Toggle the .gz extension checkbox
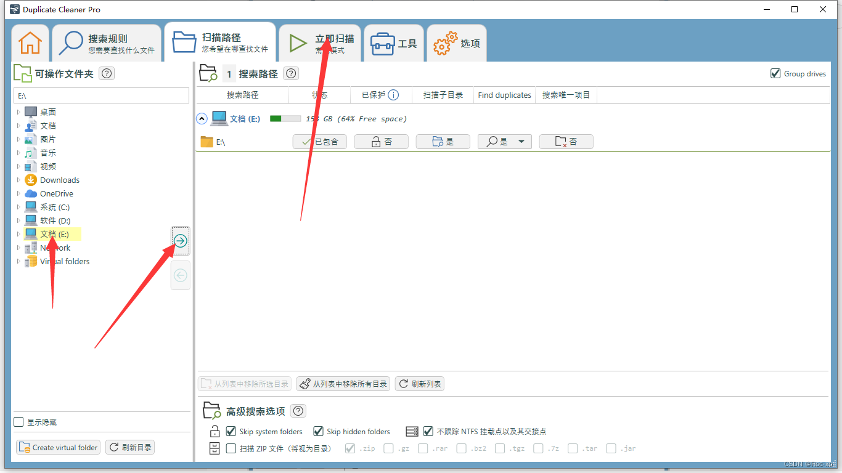 tap(388, 448)
